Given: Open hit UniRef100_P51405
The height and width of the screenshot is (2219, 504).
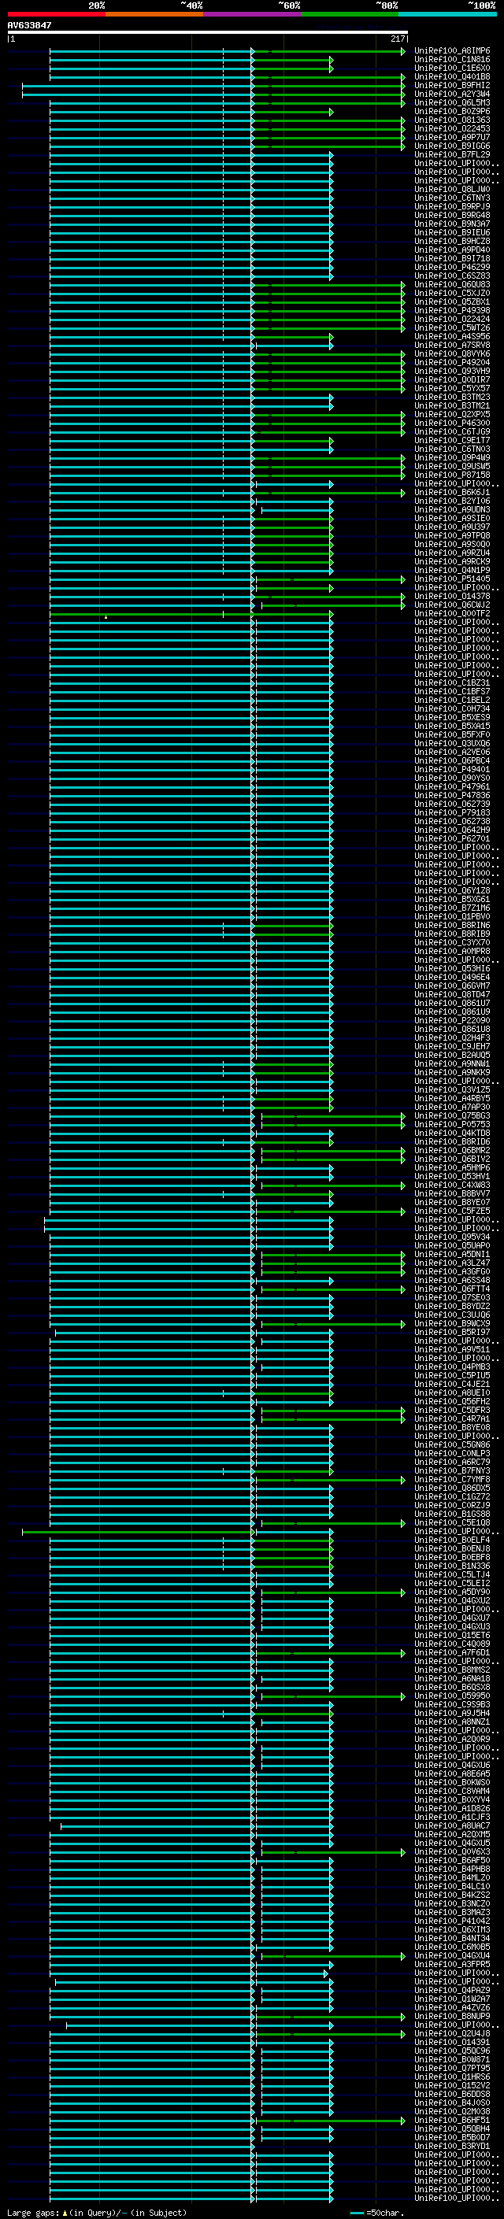Looking at the screenshot, I should (x=452, y=579).
